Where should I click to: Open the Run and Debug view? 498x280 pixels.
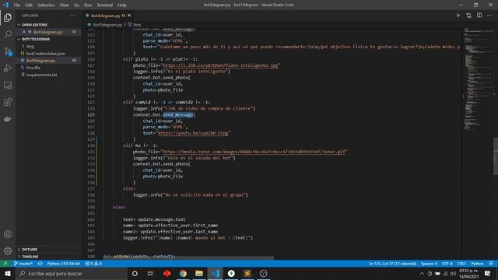click(8, 68)
